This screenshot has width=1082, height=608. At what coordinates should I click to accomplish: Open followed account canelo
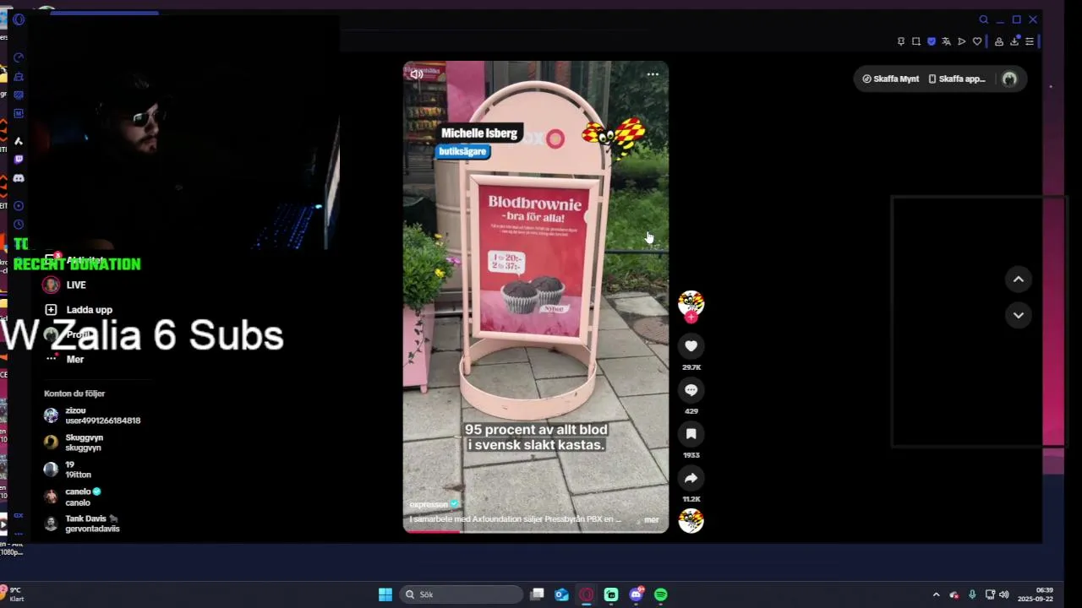pyautogui.click(x=83, y=497)
